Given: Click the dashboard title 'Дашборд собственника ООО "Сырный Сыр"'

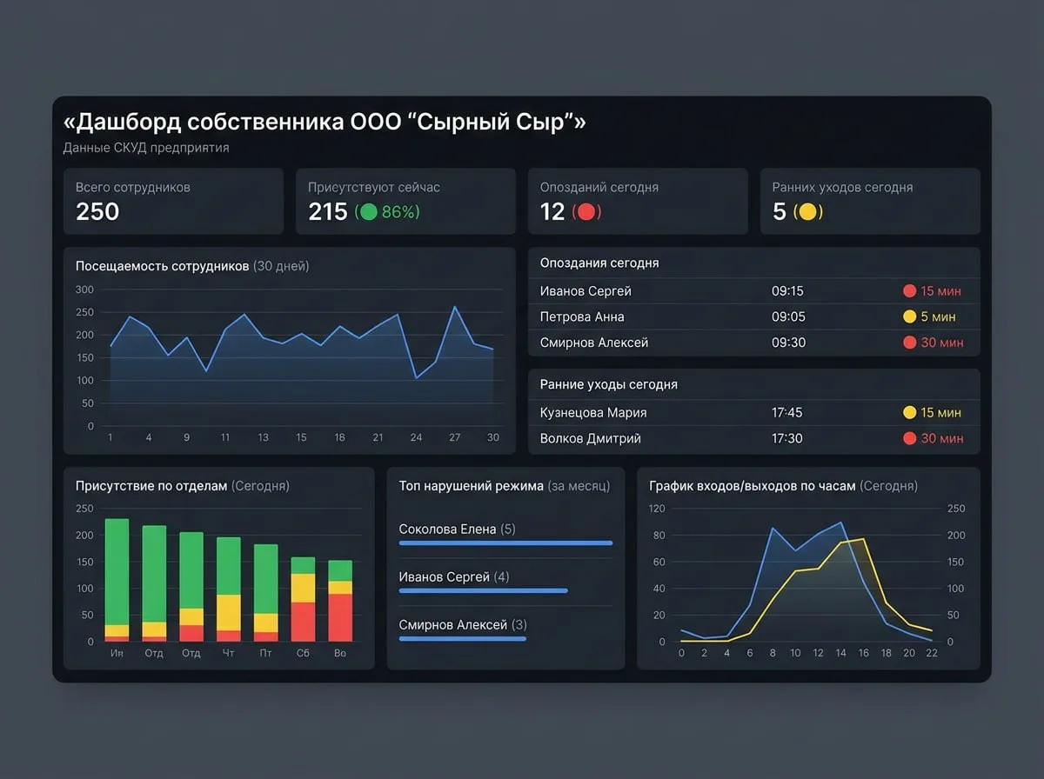Looking at the screenshot, I should 325,122.
